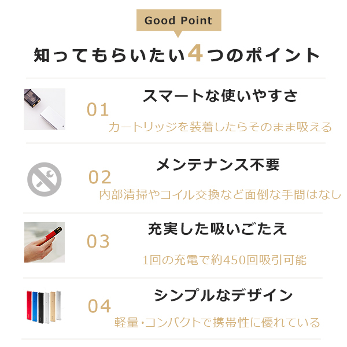Click the text 軽量・コンパクトで携帯性
Image resolution: width=347 pixels, height=347 pixels.
click(x=217, y=323)
